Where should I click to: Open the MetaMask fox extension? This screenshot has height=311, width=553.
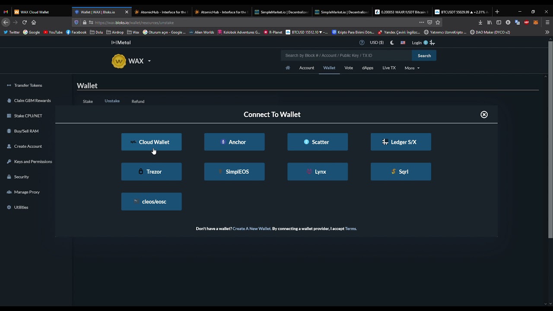point(536,22)
